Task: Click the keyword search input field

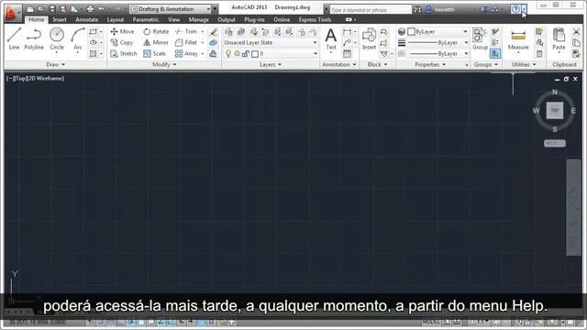Action: [371, 10]
